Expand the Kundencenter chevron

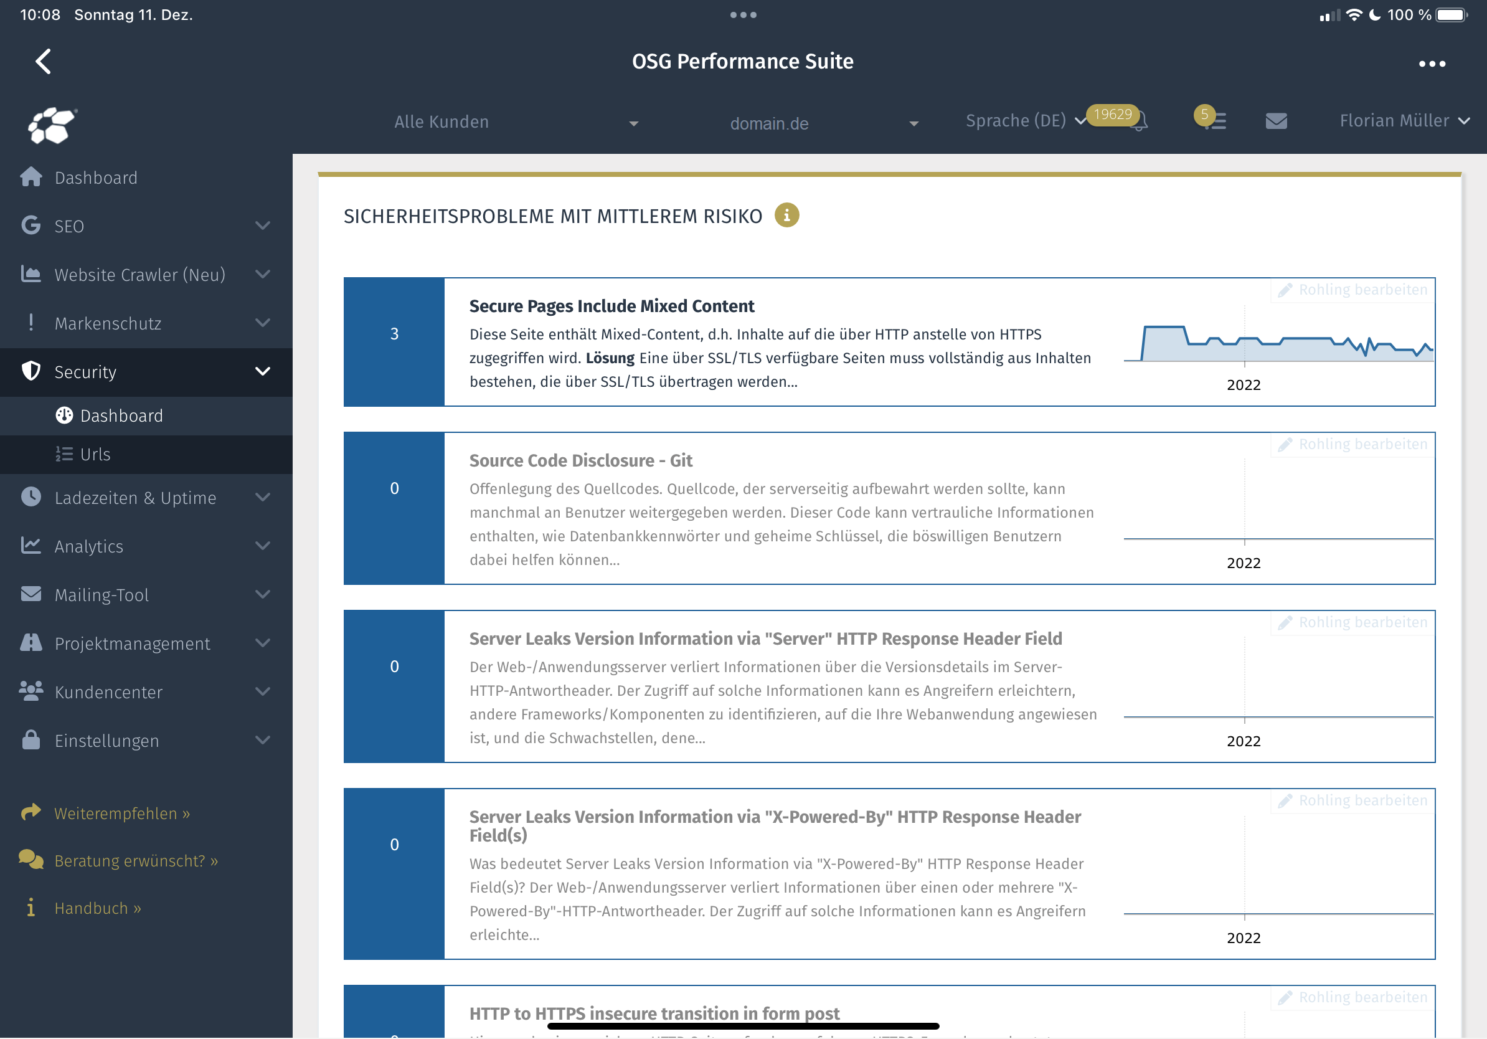coord(262,691)
